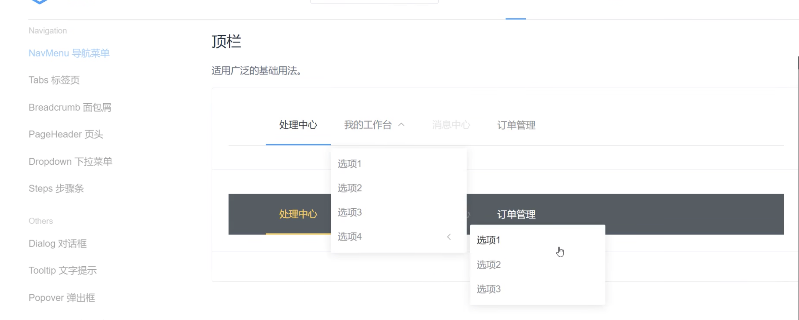Viewport: 799px width, 320px height.
Task: Open Dropdown 下拉菜单 sidebar entry
Action: click(x=70, y=161)
